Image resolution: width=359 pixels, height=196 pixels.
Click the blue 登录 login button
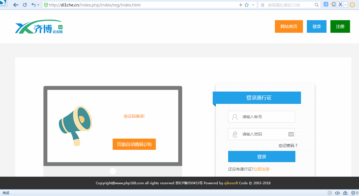(261, 157)
